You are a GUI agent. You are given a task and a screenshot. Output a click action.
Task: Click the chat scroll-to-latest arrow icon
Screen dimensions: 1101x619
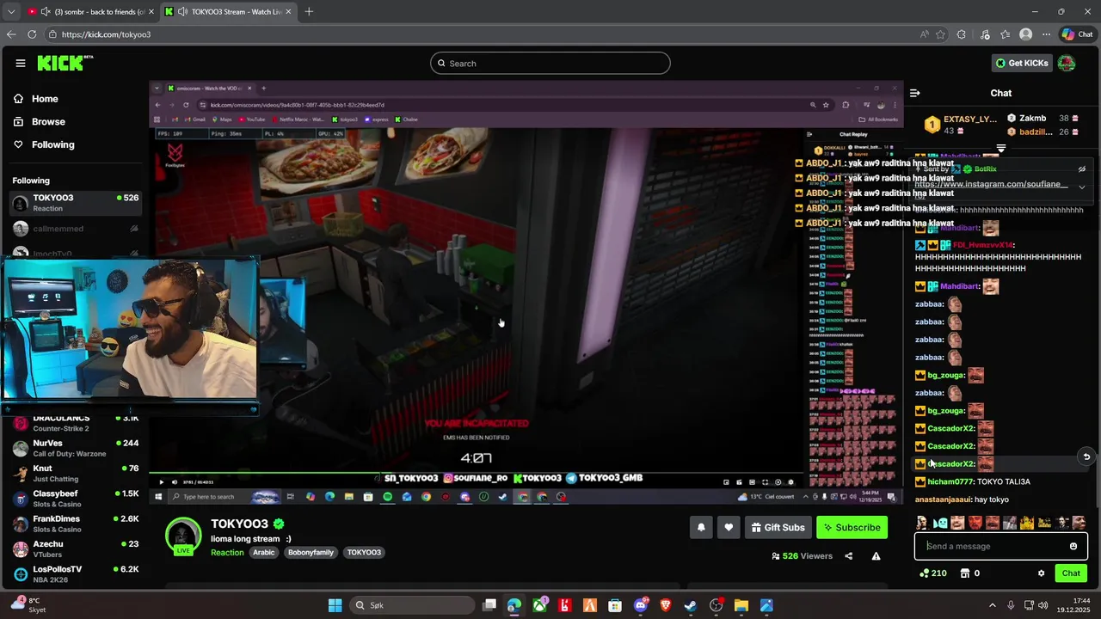tap(1086, 457)
